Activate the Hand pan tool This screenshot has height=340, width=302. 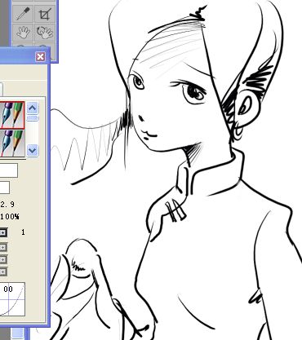23,33
